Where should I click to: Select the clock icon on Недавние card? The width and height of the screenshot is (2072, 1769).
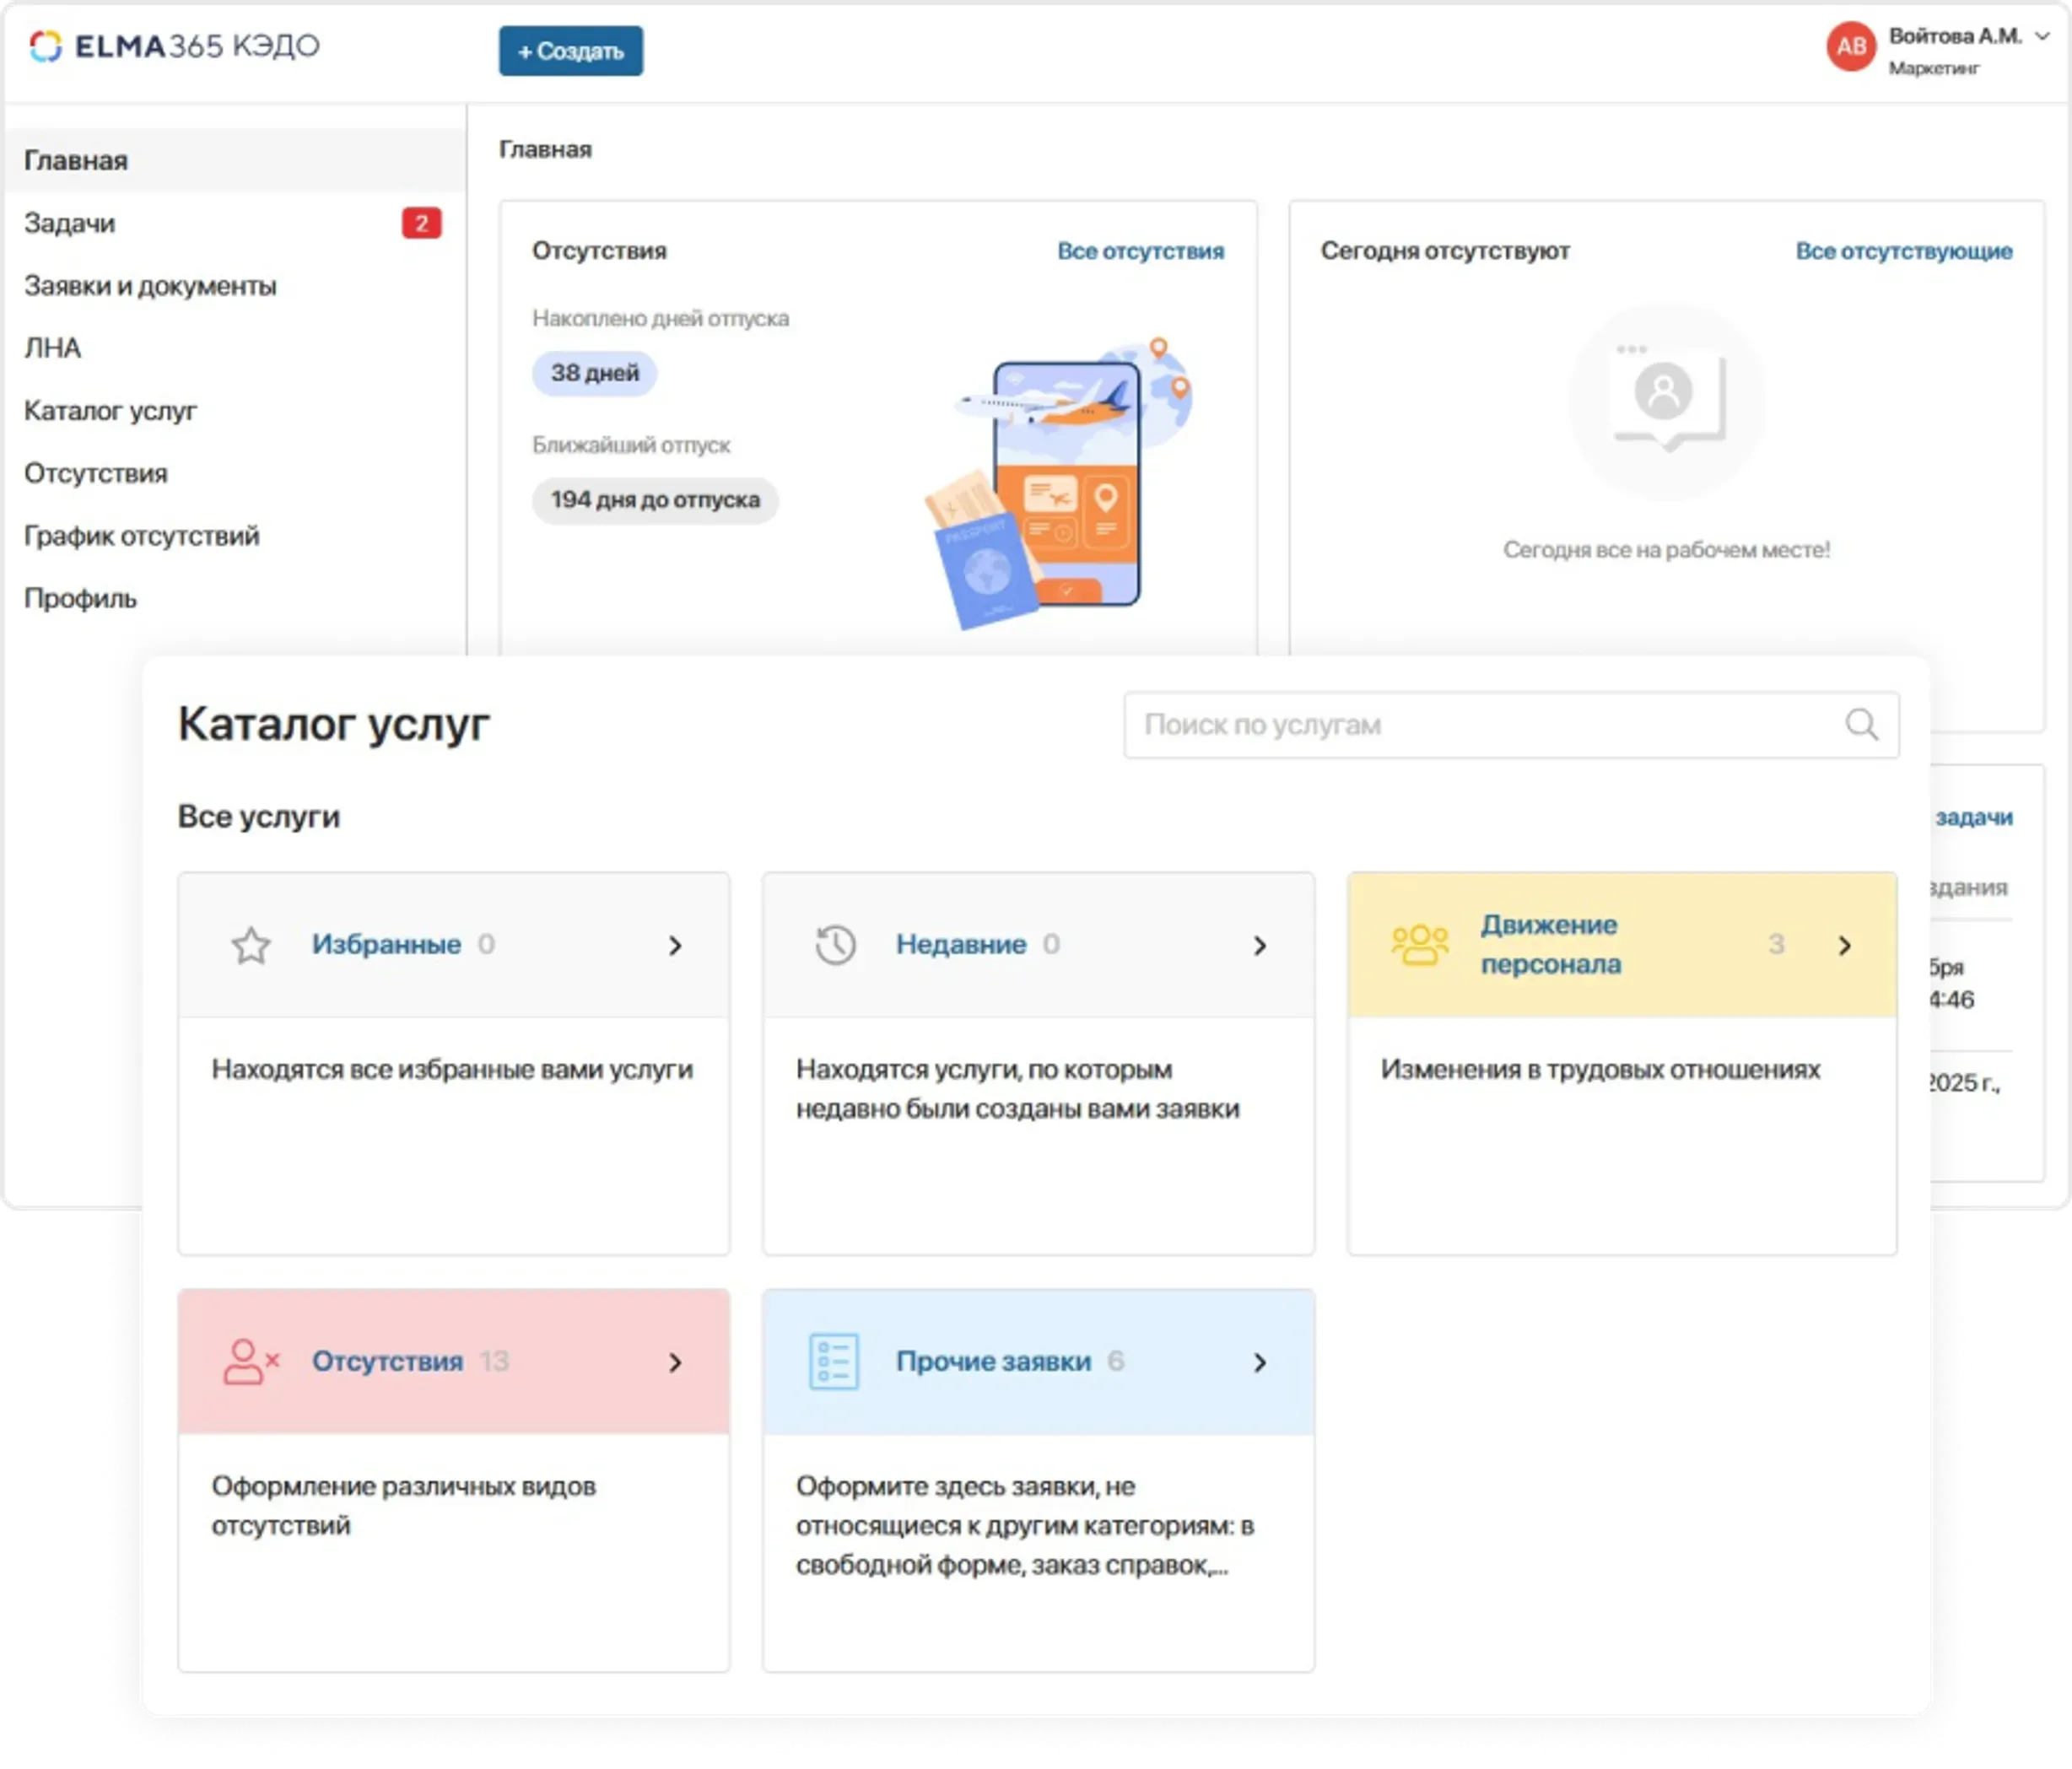835,944
